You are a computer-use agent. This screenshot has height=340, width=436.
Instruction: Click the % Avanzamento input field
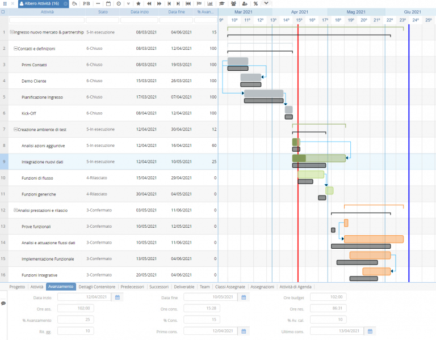76,320
